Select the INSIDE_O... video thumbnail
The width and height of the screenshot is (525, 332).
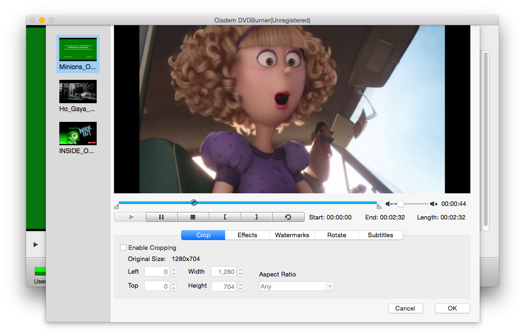click(x=78, y=134)
